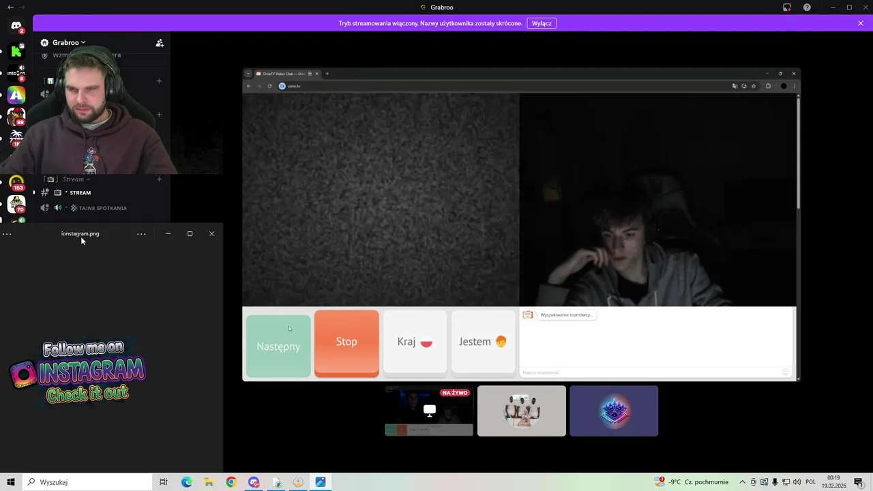Viewport: 873px width, 491px height.
Task: Expand the Grabroo server menu
Action: point(68,42)
